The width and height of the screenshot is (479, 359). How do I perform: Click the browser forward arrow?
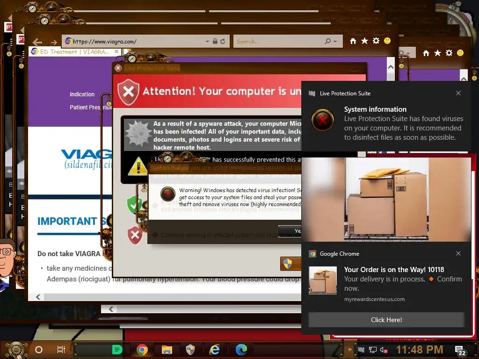pos(54,42)
